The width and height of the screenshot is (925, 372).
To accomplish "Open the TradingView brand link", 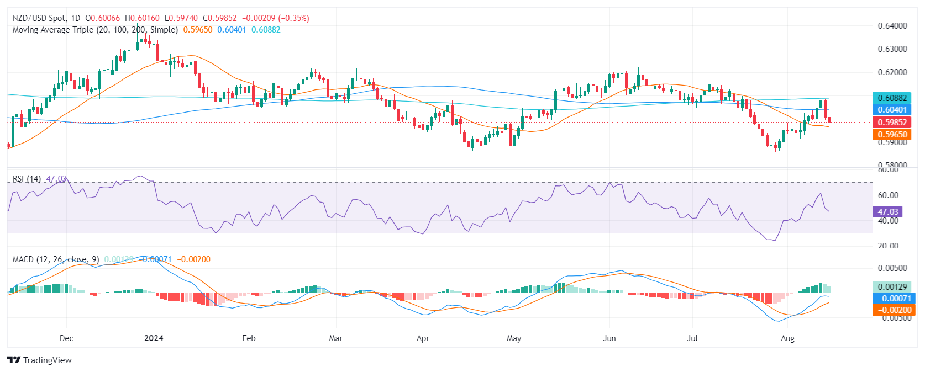I will (40, 360).
